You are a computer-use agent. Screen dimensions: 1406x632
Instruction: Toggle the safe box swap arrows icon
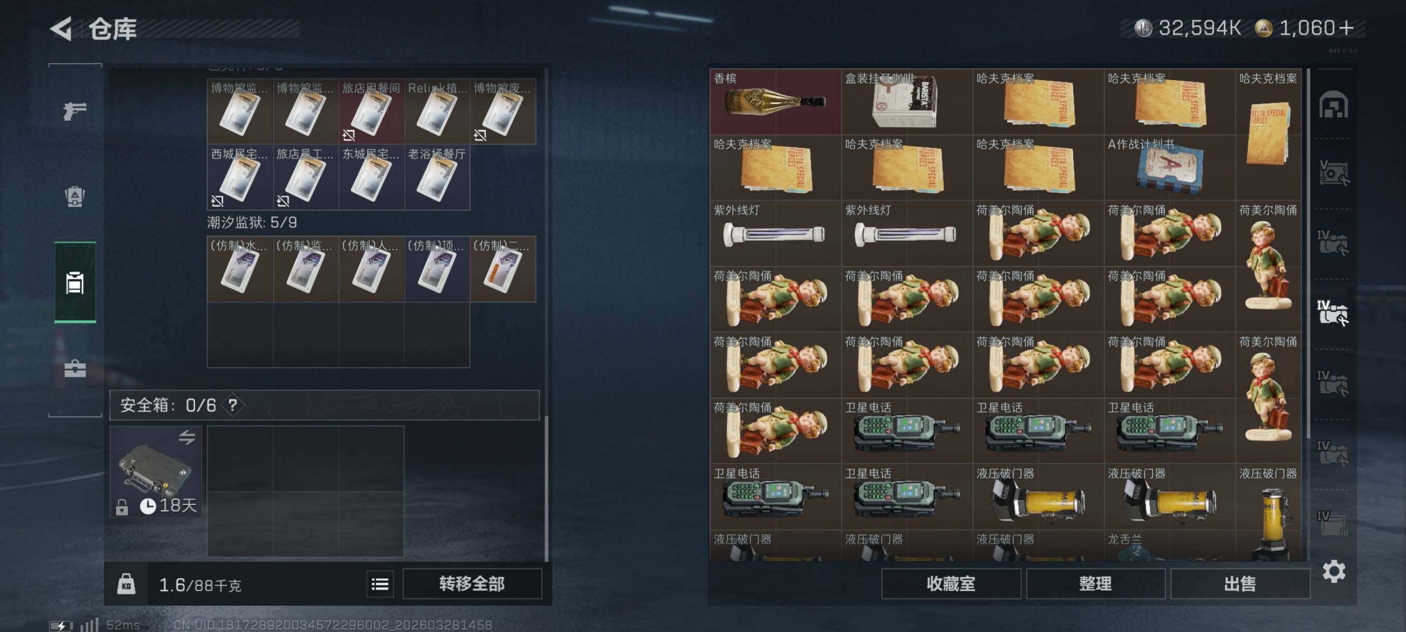pos(187,437)
